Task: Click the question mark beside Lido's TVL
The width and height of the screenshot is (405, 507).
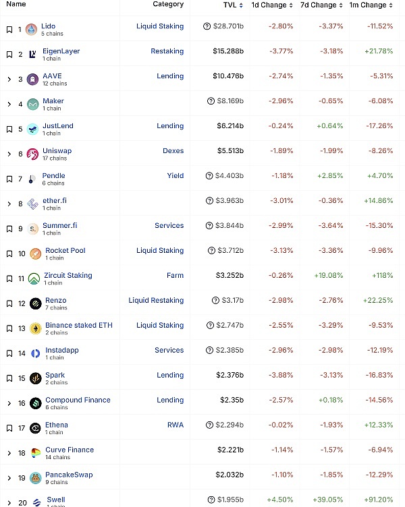Action: [207, 26]
